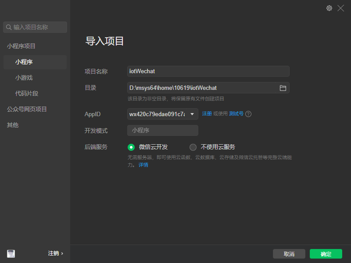The image size is (351, 263).
Task: Open settings via the gear icon
Action: (x=329, y=8)
